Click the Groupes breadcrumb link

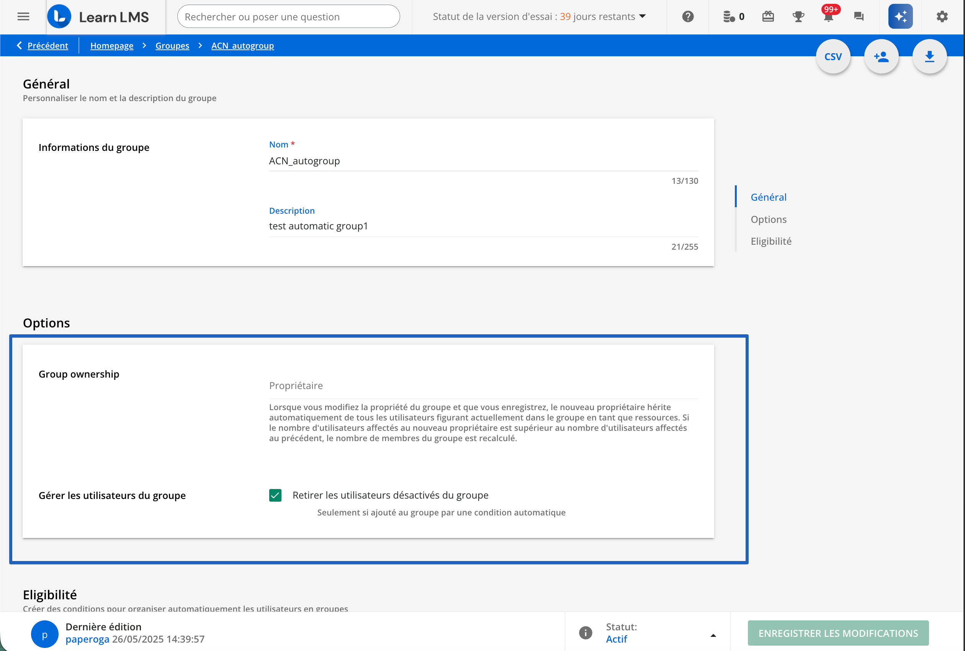(172, 46)
